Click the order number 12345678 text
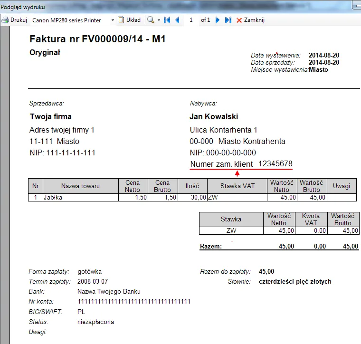 click(x=275, y=164)
